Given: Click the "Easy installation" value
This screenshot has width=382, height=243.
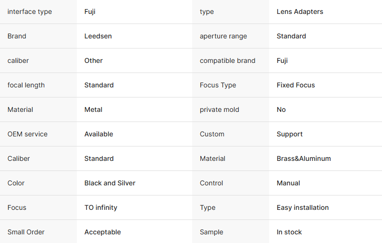Looking at the screenshot, I should click(x=303, y=207).
